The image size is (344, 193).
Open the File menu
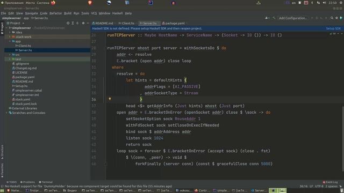(4, 13)
